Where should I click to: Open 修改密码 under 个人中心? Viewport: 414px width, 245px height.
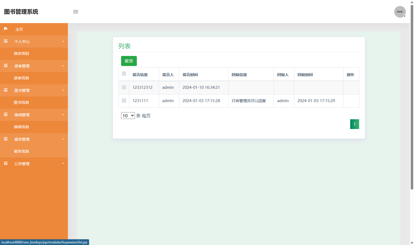click(x=21, y=54)
